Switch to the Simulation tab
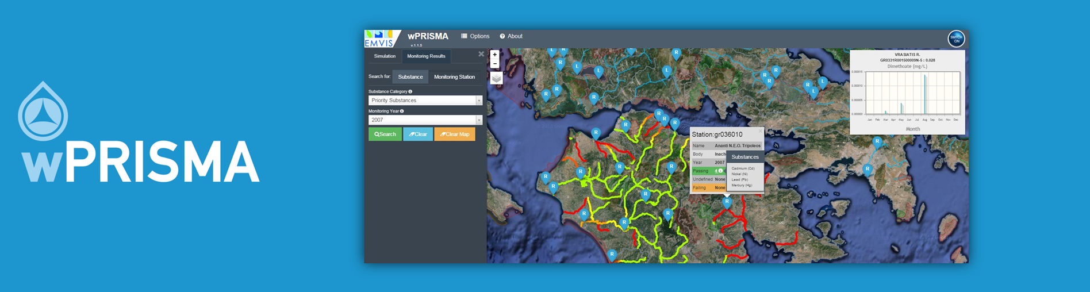 point(385,56)
